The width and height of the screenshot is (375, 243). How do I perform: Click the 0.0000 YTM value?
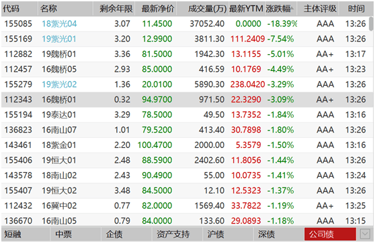249,24
